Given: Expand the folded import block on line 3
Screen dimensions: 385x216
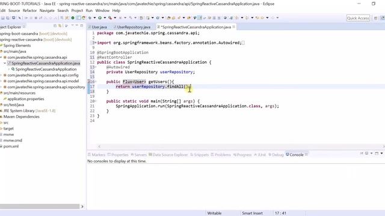Looking at the screenshot, I should coord(96,43).
